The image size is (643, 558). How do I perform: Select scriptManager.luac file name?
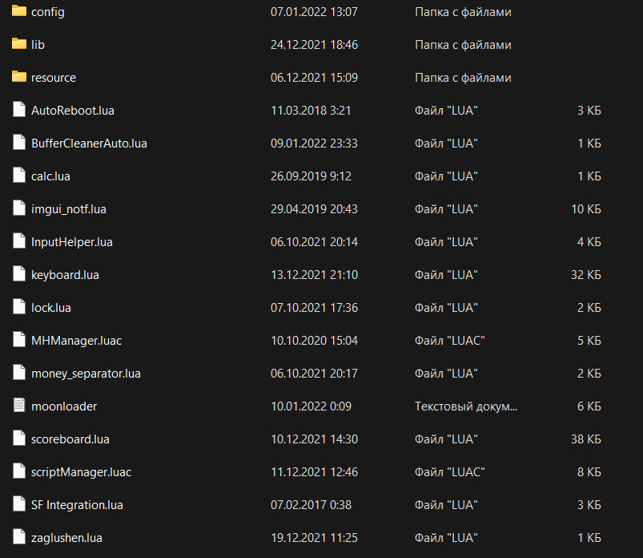tap(81, 471)
